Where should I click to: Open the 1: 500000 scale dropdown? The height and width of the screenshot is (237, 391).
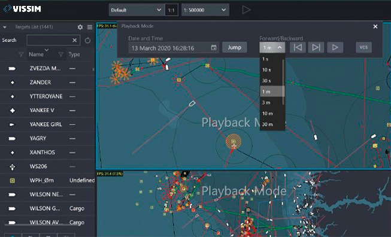pyautogui.click(x=205, y=10)
